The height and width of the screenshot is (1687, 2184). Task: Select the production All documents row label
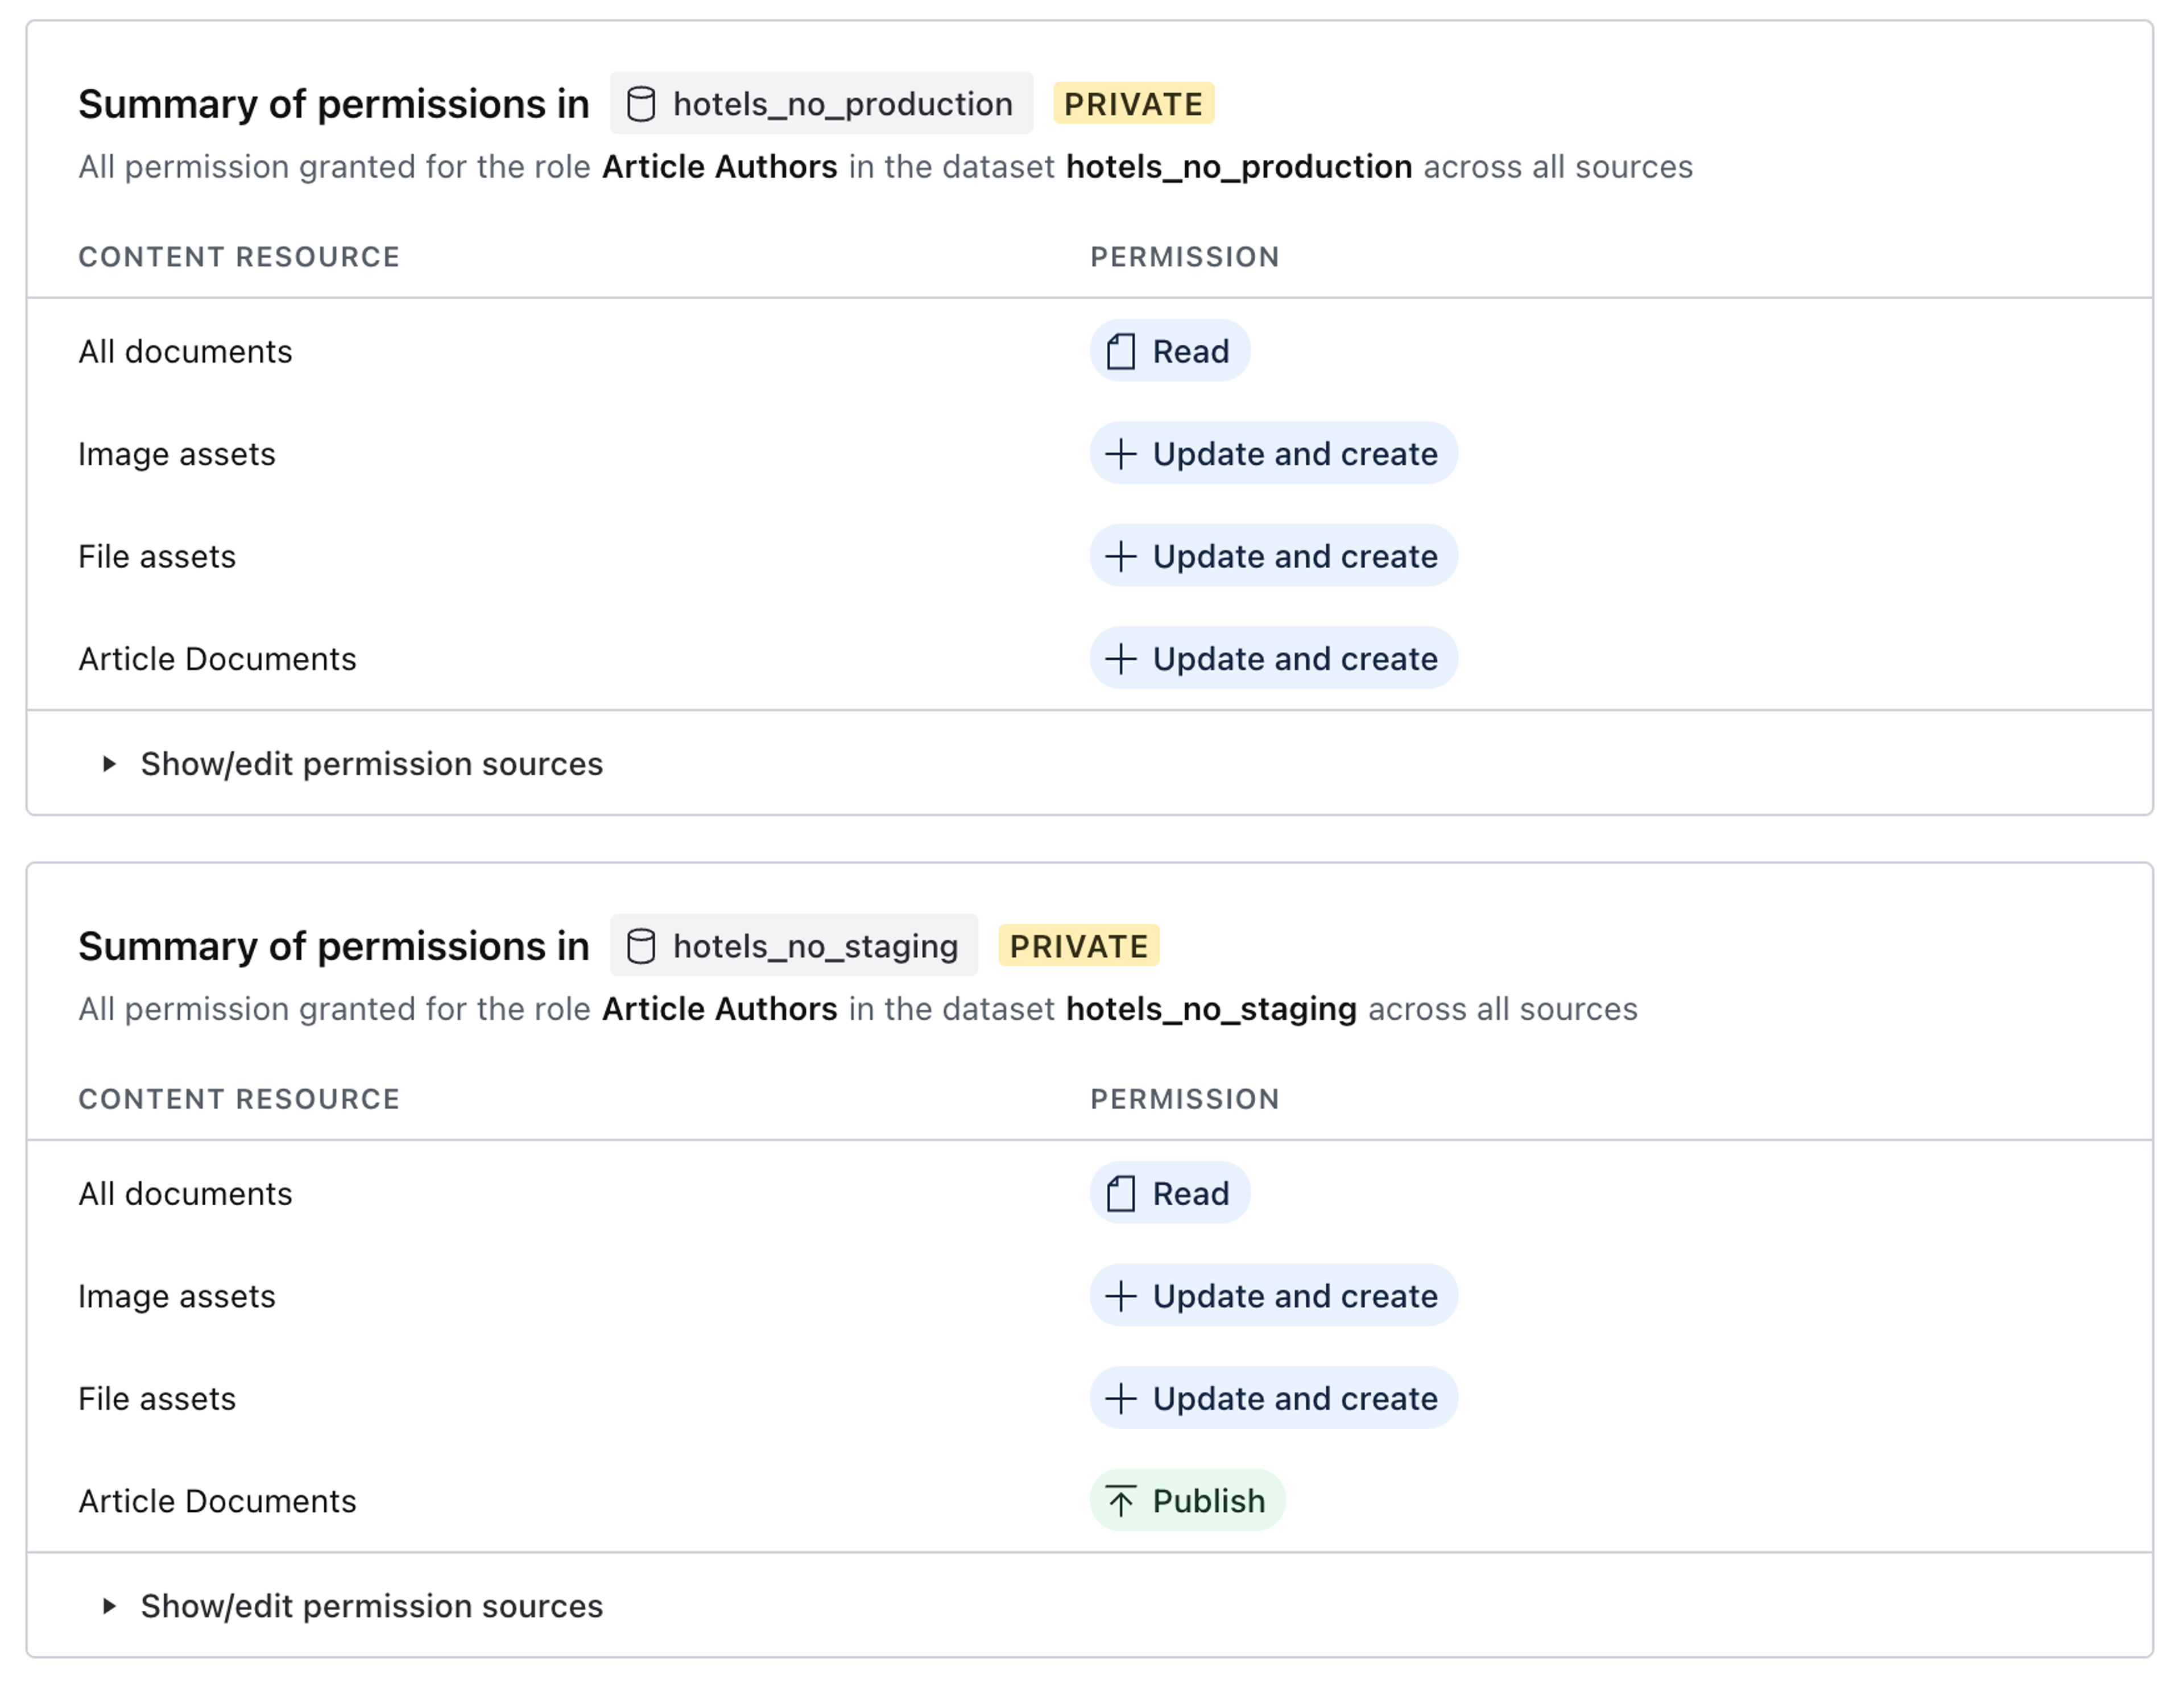(185, 352)
